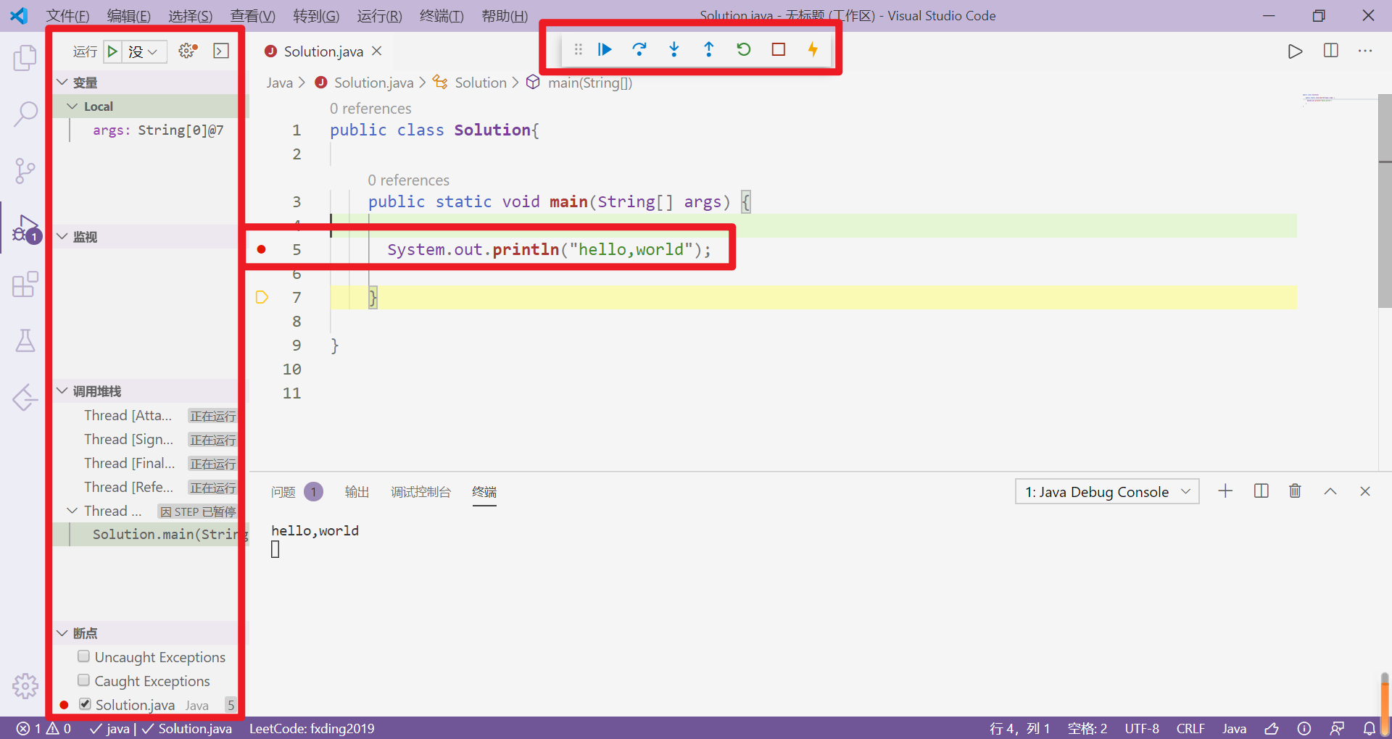
Task: Add a new terminal with plus icon
Action: tap(1225, 491)
